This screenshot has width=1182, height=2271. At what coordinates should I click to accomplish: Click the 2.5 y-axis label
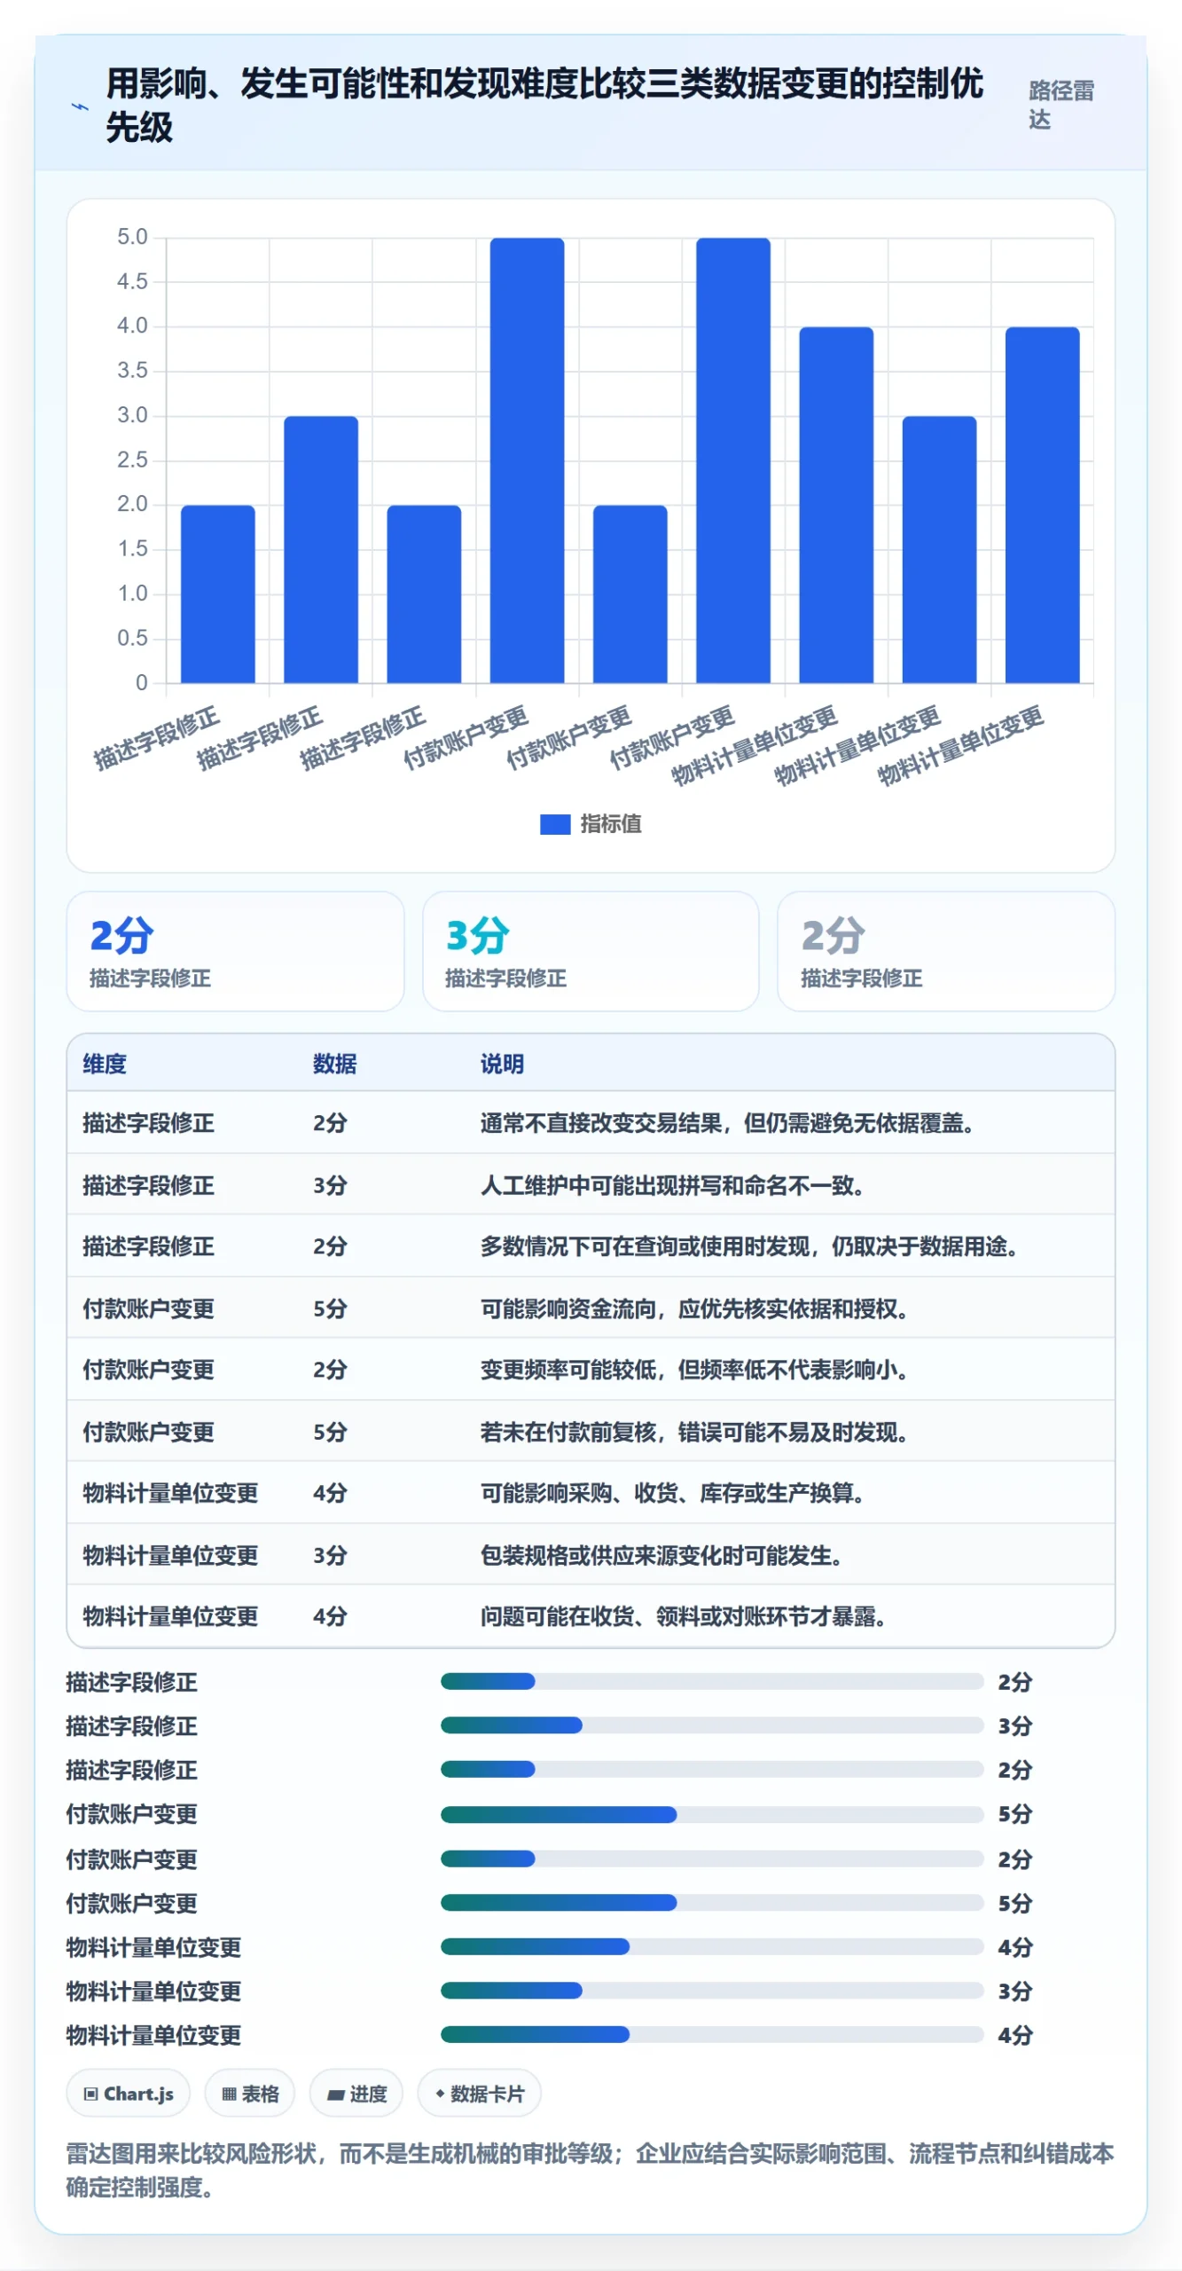[132, 460]
